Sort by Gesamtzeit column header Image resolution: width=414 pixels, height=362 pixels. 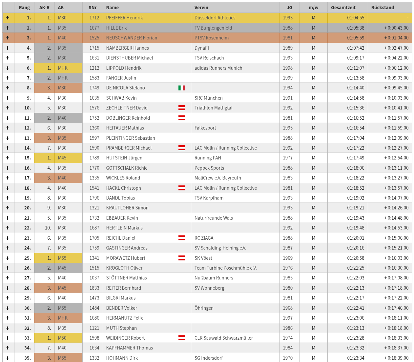[x=343, y=8]
